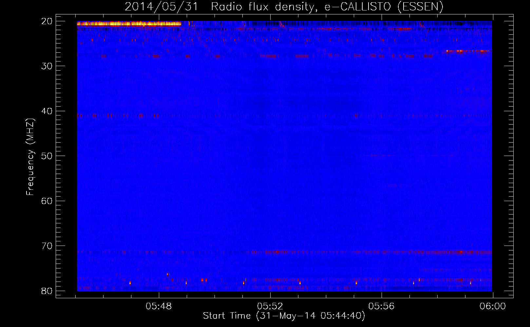
Task: Click the '05:48' time tick label
Action: click(159, 306)
